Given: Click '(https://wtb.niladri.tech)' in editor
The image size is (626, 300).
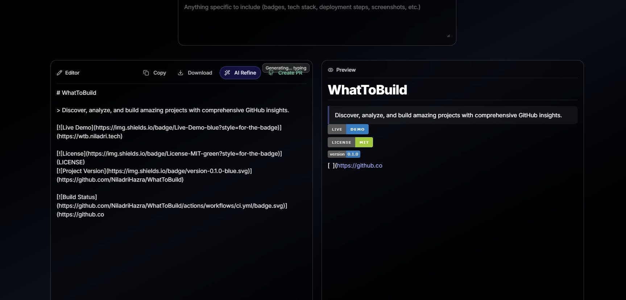Looking at the screenshot, I should tap(90, 136).
